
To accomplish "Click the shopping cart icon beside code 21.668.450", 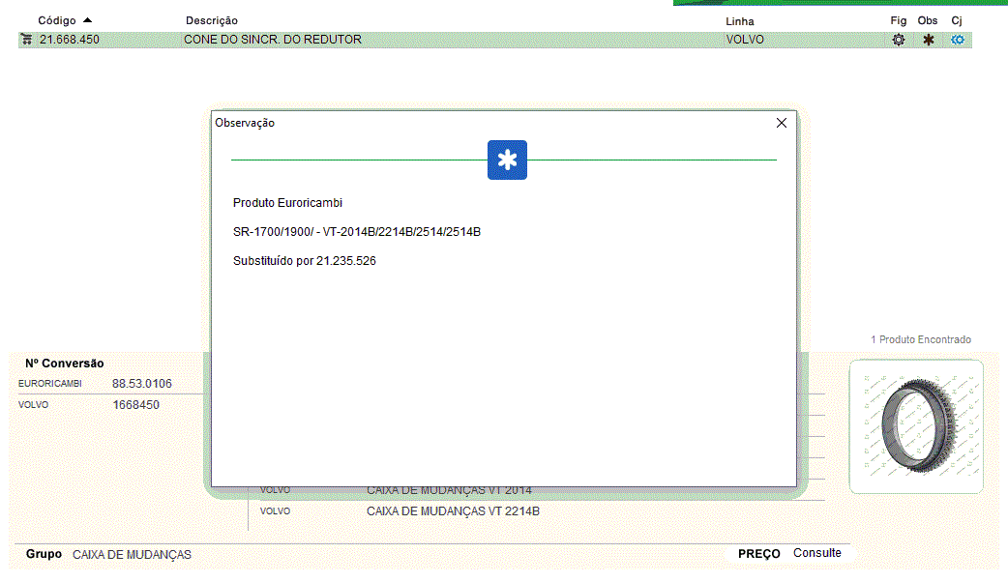I will click(x=26, y=40).
